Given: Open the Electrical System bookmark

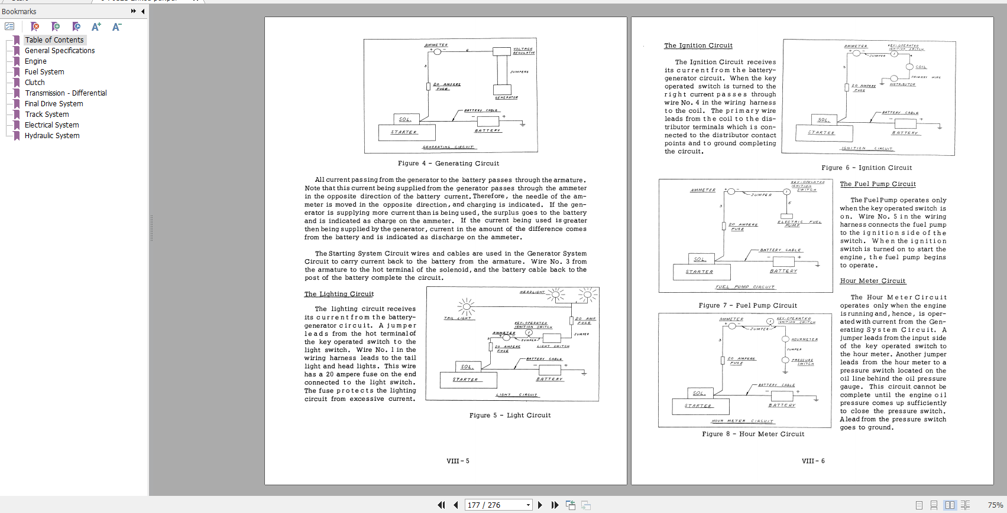Looking at the screenshot, I should pyautogui.click(x=52, y=125).
